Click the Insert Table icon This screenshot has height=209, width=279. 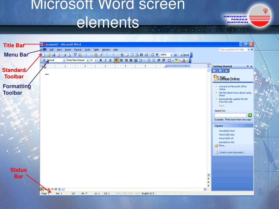tap(132, 55)
